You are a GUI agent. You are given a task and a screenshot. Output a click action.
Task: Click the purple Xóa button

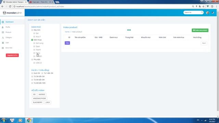[x=67, y=43]
